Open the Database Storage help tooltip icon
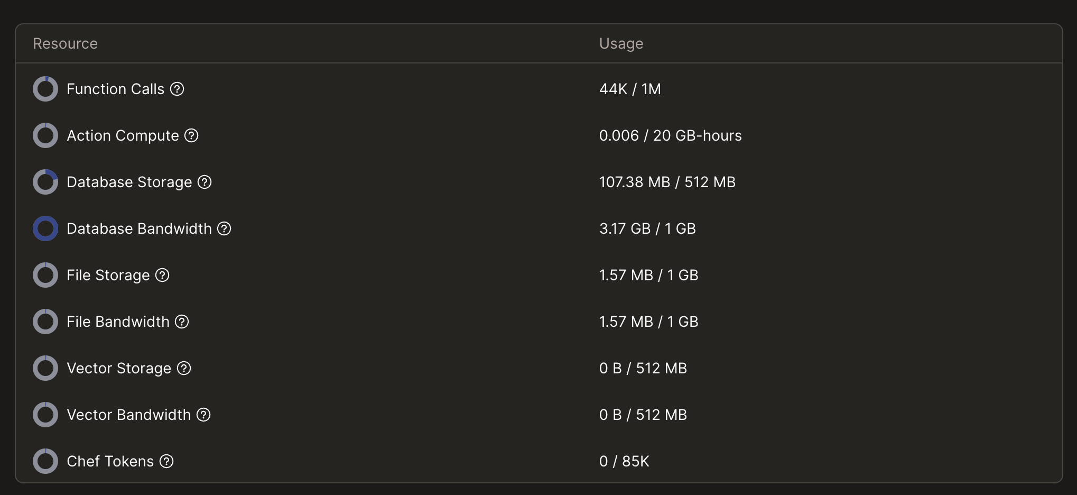Screen dimensions: 1077x495 pyautogui.click(x=205, y=182)
